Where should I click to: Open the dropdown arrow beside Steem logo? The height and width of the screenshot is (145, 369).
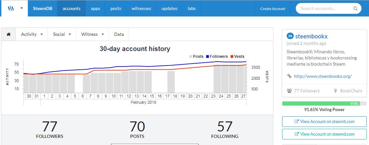22,8
